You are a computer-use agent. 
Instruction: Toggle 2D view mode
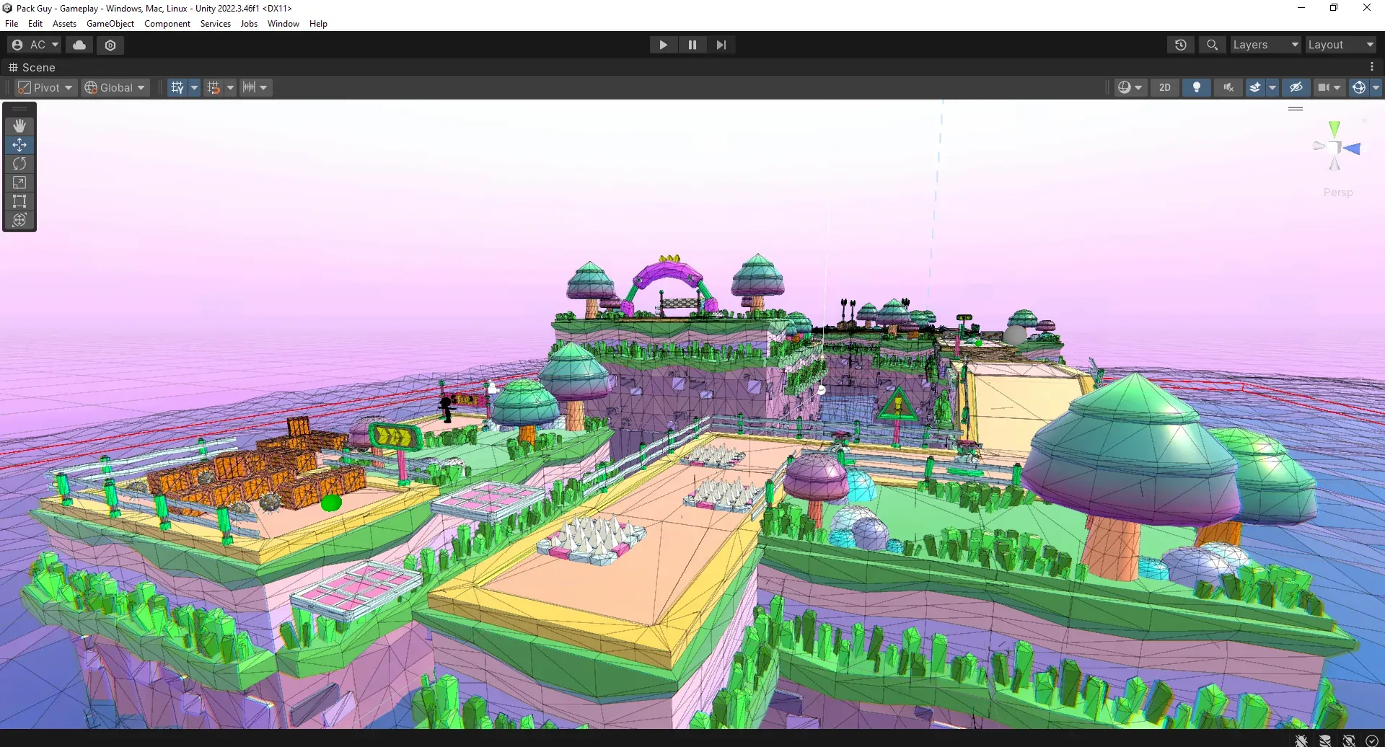1165,87
